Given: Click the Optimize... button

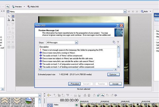Looking at the screenshot, I should click(x=114, y=74).
